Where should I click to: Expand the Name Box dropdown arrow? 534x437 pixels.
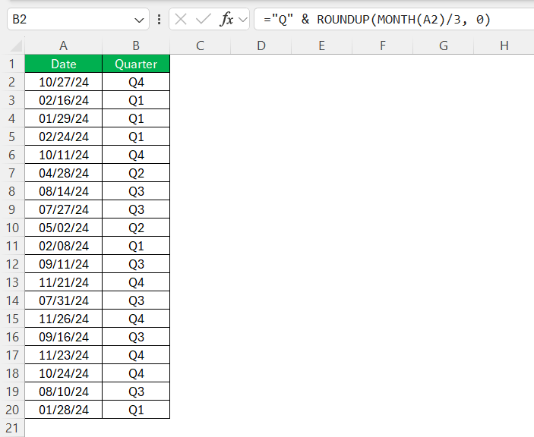(139, 20)
